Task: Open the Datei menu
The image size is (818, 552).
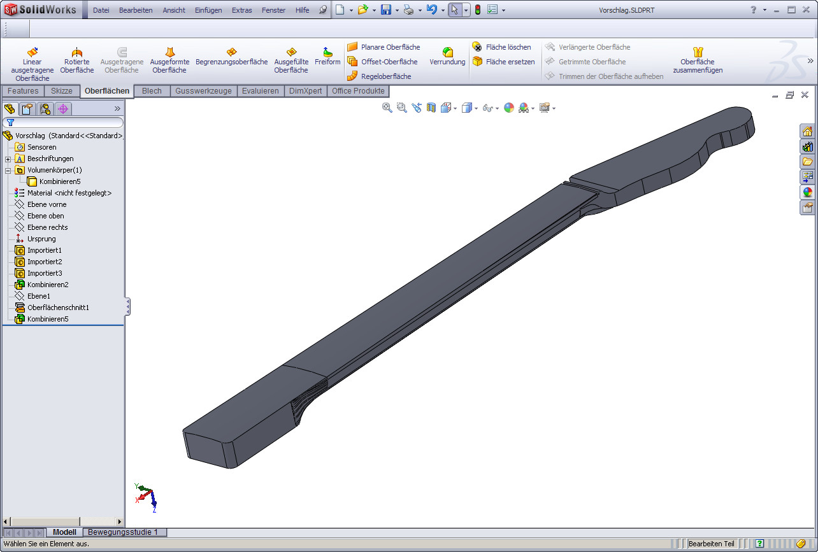Action: (x=101, y=10)
